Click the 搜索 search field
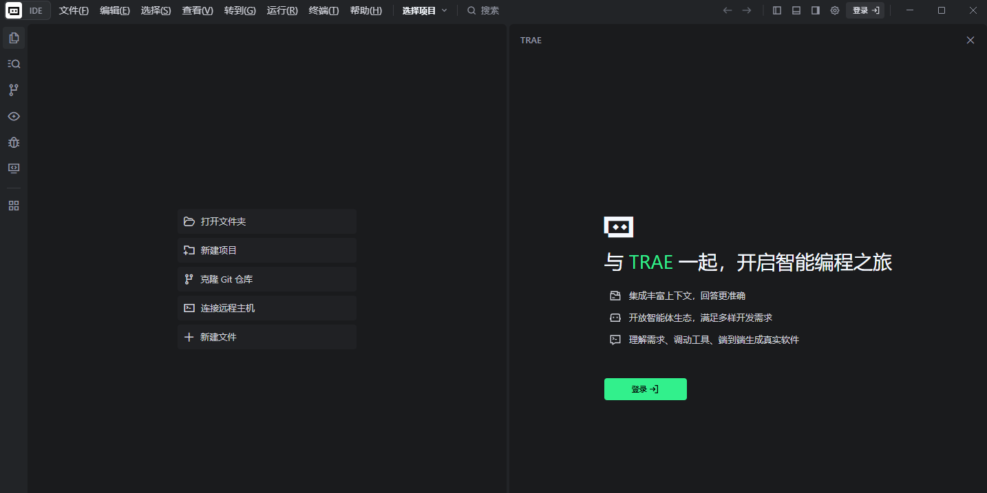987x493 pixels. point(483,10)
